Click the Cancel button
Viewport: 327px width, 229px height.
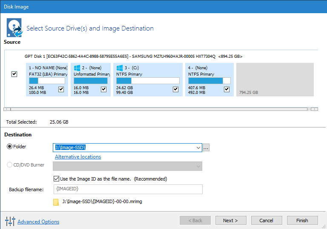pyautogui.click(x=267, y=221)
